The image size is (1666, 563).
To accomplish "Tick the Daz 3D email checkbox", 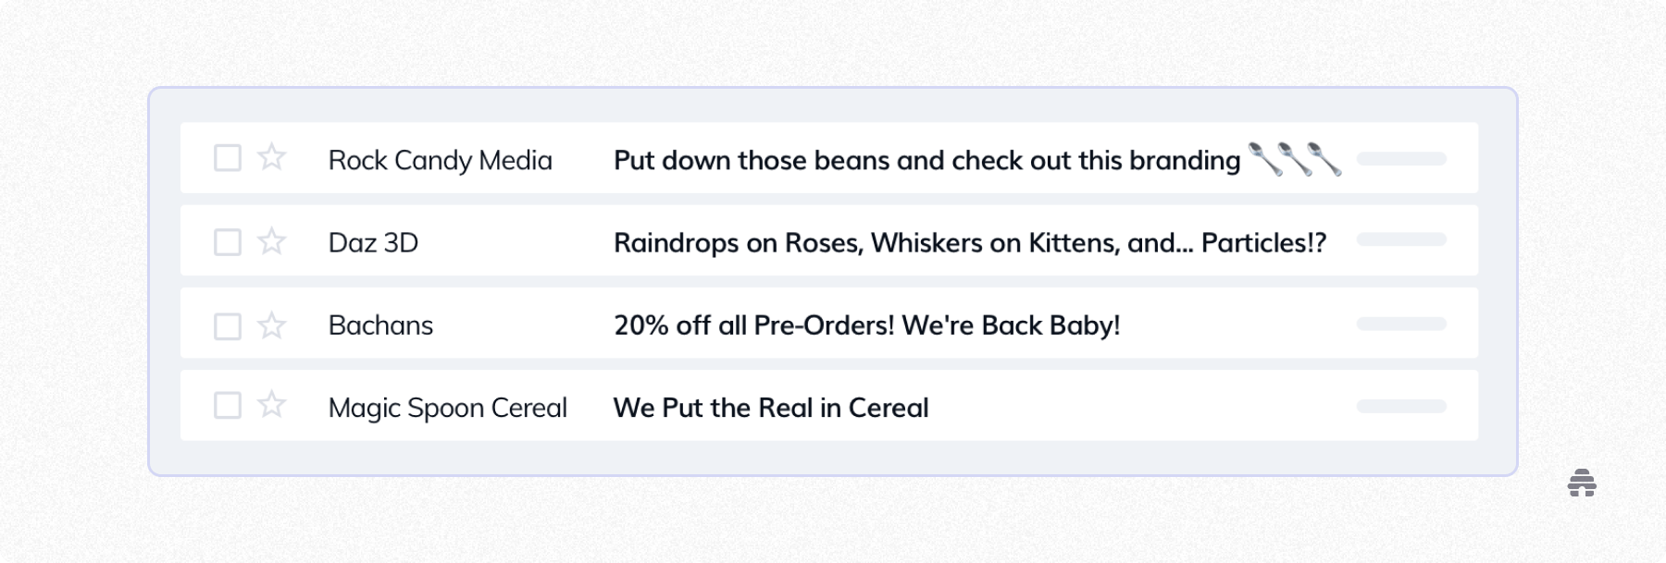I will pyautogui.click(x=228, y=242).
